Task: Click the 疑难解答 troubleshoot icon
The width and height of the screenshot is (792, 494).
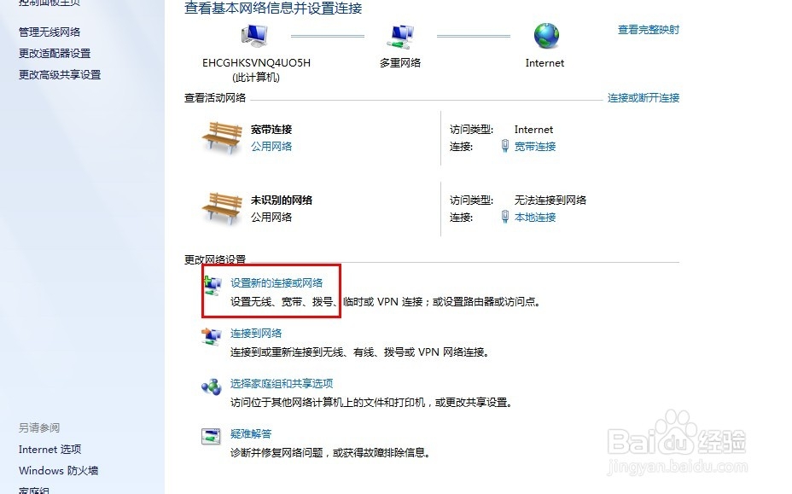Action: pos(211,436)
